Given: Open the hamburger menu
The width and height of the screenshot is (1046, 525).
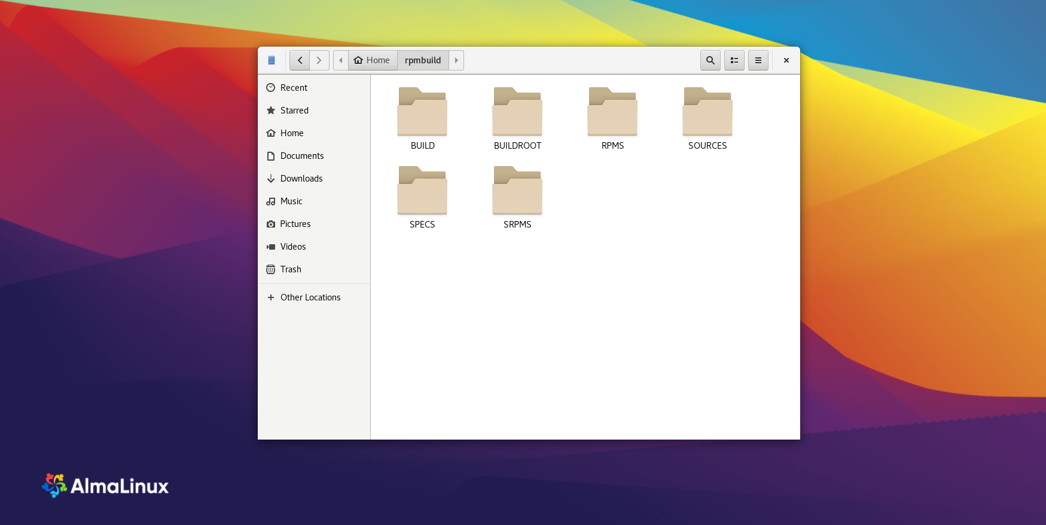Looking at the screenshot, I should pyautogui.click(x=758, y=60).
